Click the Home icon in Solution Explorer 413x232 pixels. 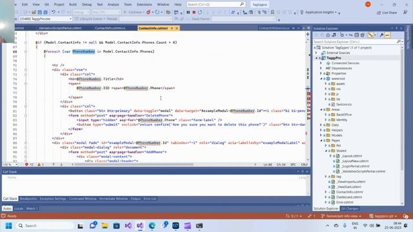[328, 35]
